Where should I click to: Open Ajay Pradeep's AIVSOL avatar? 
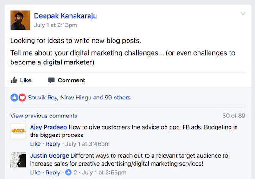(x=18, y=131)
